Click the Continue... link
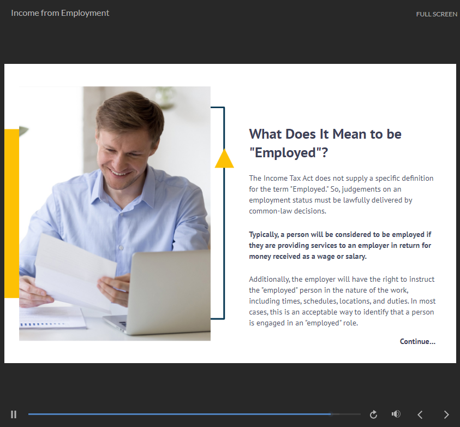 [x=417, y=341]
